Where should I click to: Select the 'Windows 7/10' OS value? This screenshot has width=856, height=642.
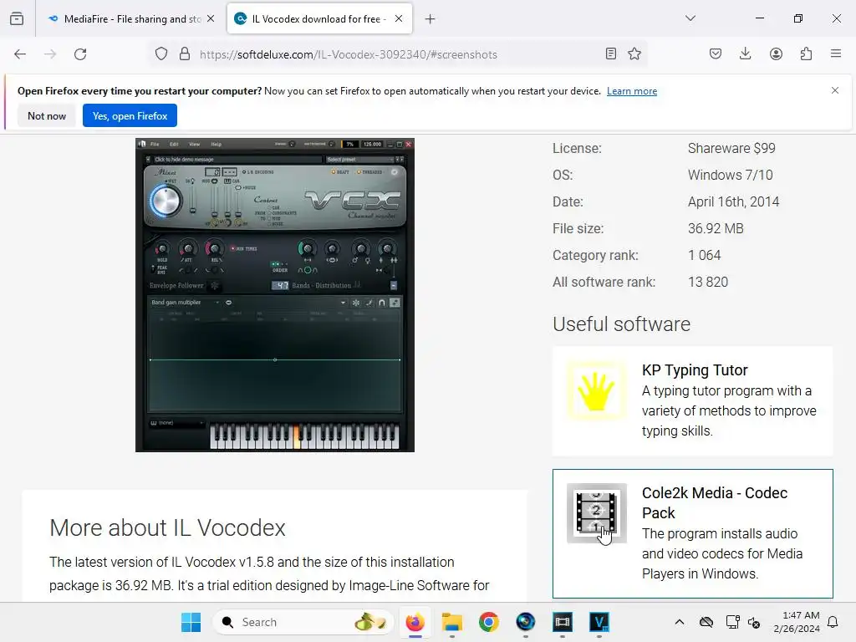[730, 176]
